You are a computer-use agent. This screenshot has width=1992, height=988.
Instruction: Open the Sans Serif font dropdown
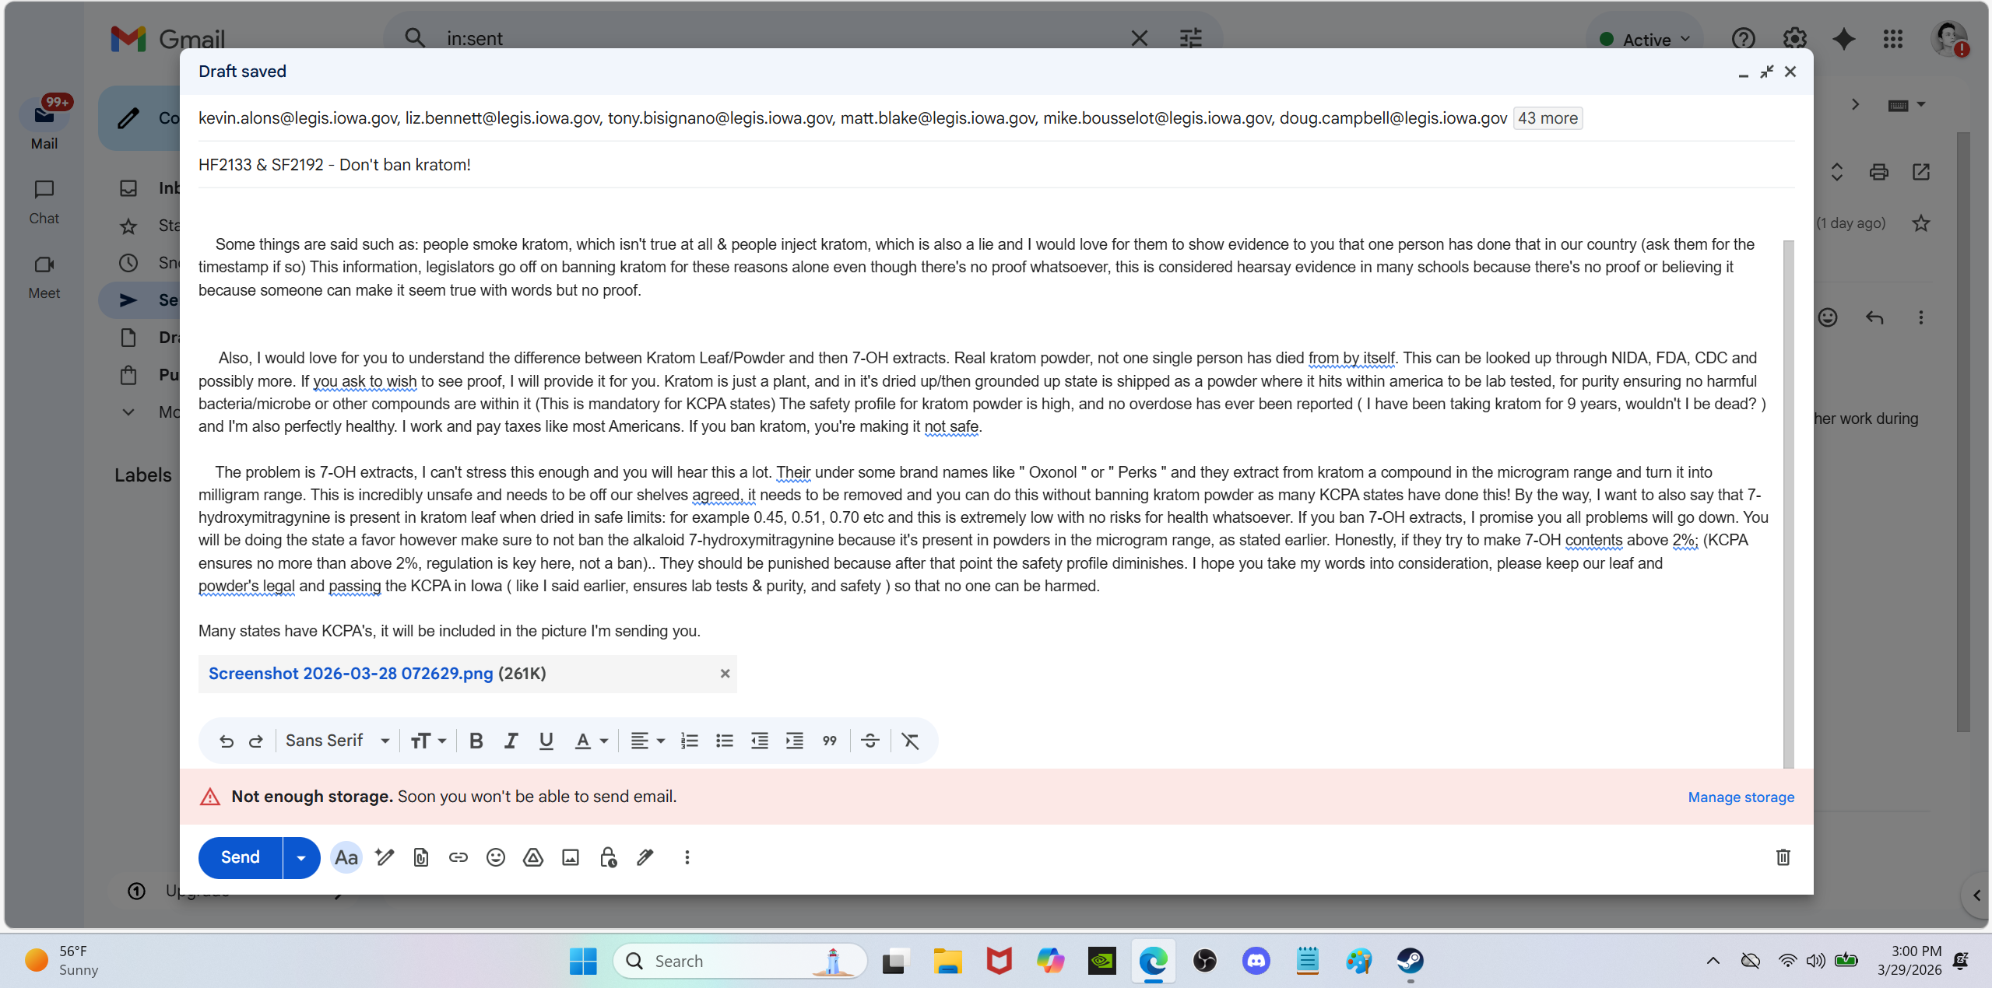tap(337, 741)
